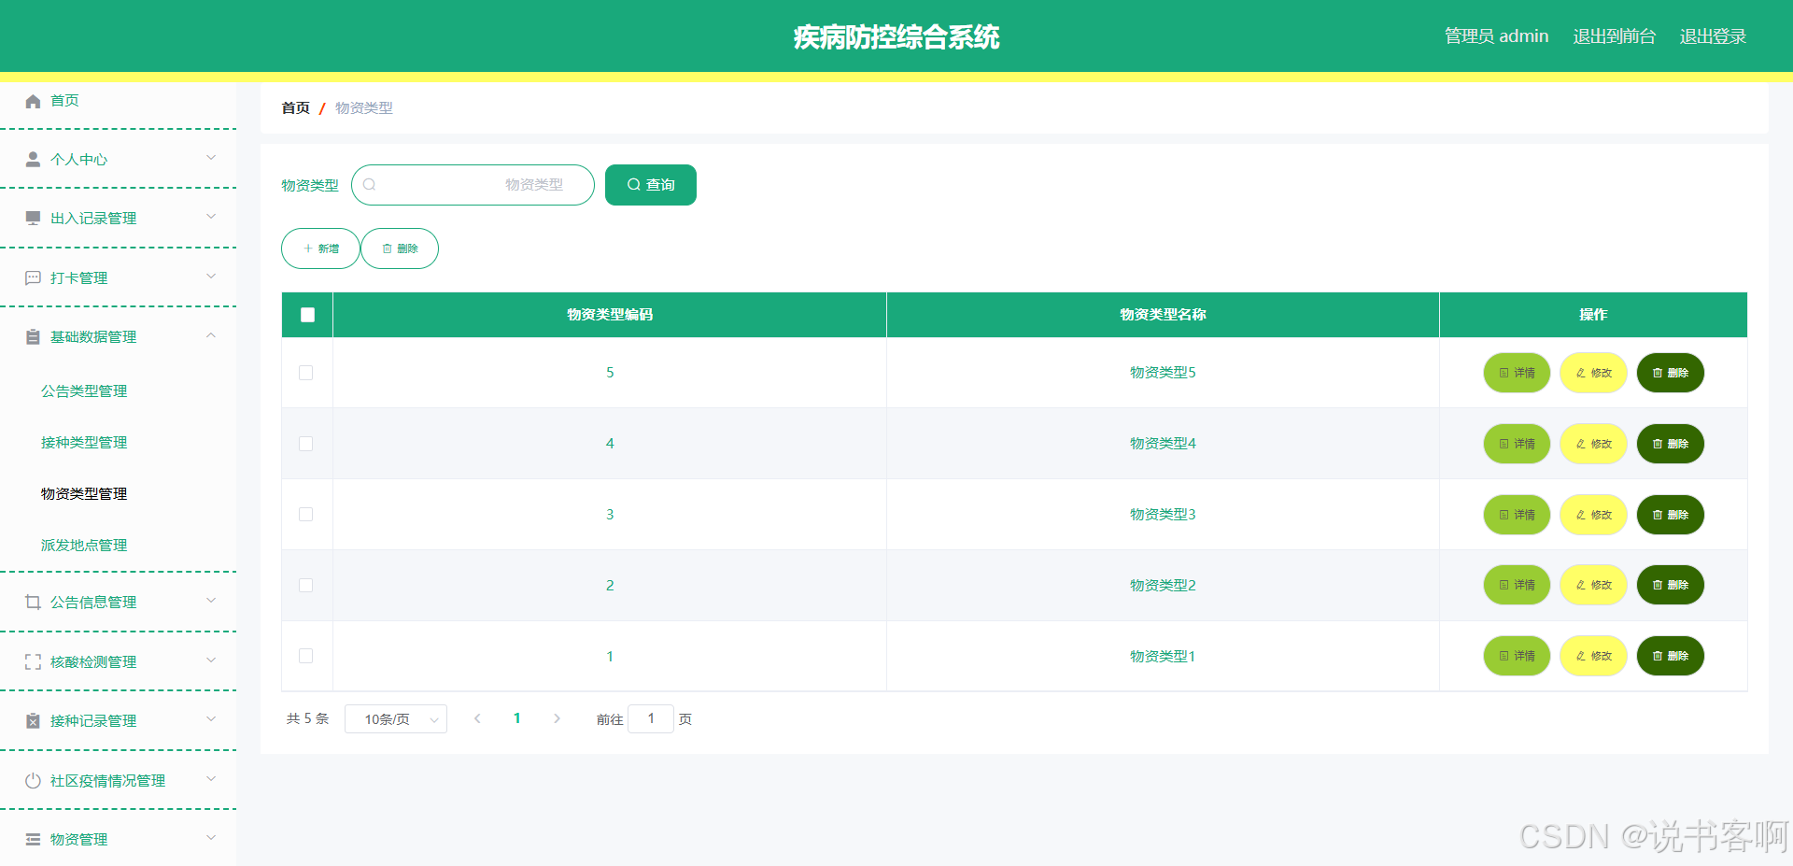The image size is (1793, 866).
Task: Open 详情 for 物资类型5 row
Action: (1517, 373)
